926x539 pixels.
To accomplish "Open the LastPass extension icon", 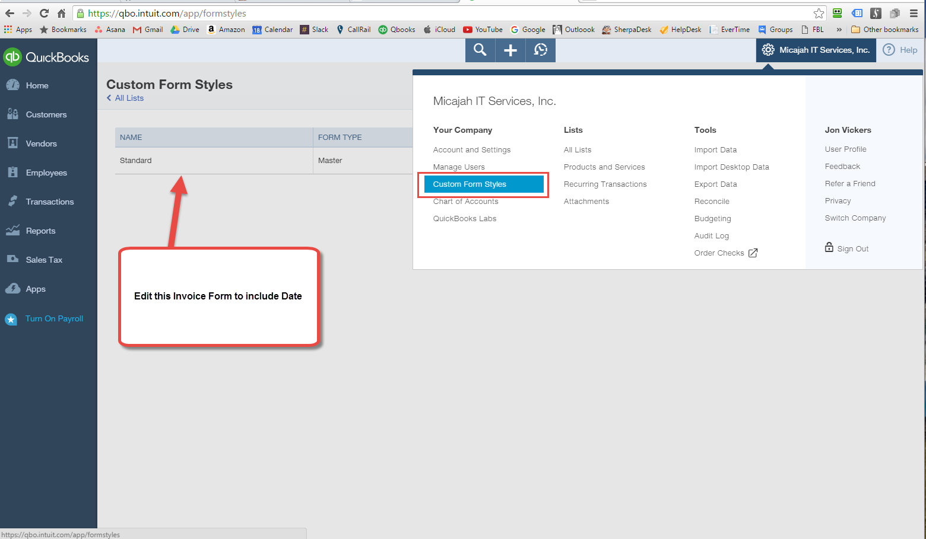I will [x=876, y=12].
